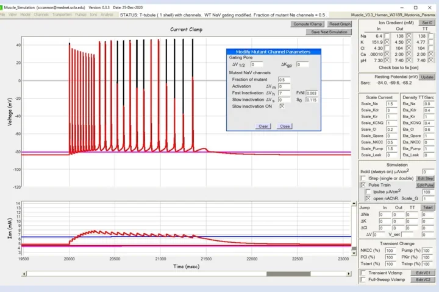The height and width of the screenshot is (292, 439).
Task: Click the up arrow of the ion graph scrollbar
Action: coord(354,203)
